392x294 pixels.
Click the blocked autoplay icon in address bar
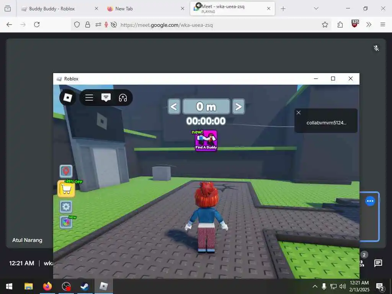click(114, 24)
